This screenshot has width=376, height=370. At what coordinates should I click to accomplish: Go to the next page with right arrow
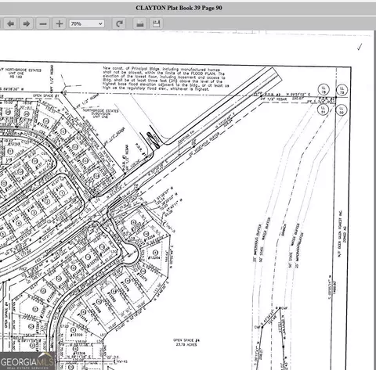pyautogui.click(x=27, y=23)
